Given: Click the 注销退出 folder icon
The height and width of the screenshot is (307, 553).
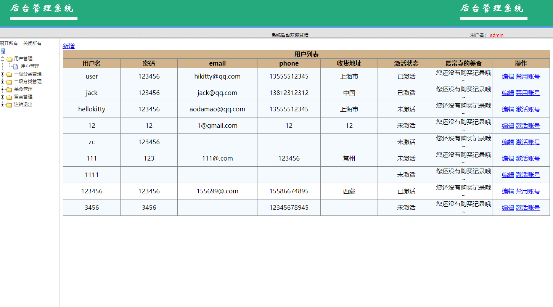Looking at the screenshot, I should pyautogui.click(x=9, y=104).
